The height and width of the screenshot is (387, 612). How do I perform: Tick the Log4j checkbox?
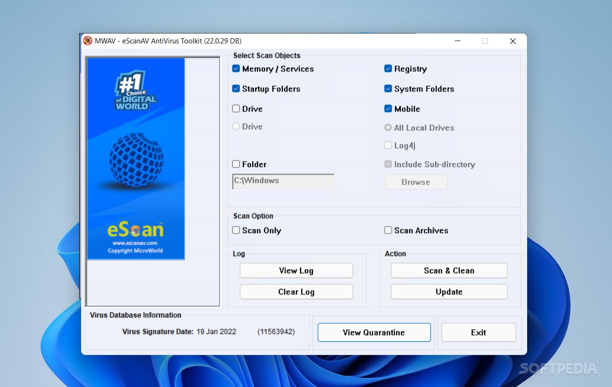(388, 145)
